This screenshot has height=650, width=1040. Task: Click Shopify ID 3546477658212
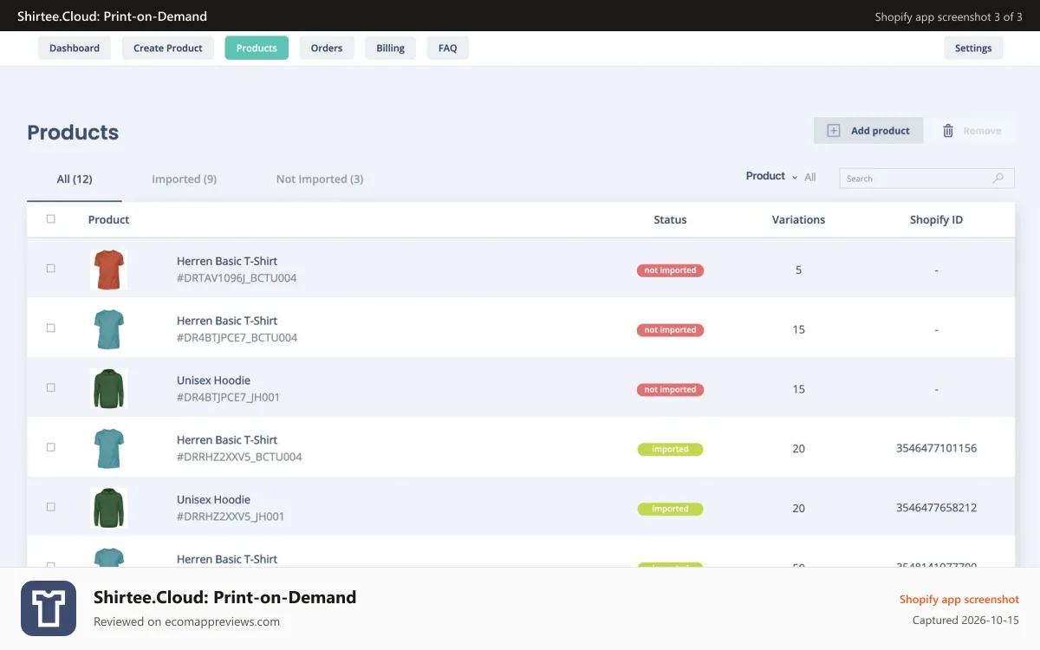coord(936,508)
